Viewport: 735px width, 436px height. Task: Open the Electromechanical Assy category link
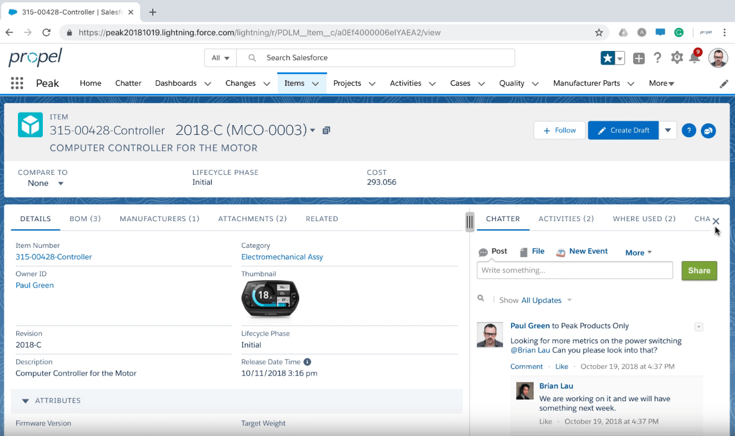click(x=282, y=257)
